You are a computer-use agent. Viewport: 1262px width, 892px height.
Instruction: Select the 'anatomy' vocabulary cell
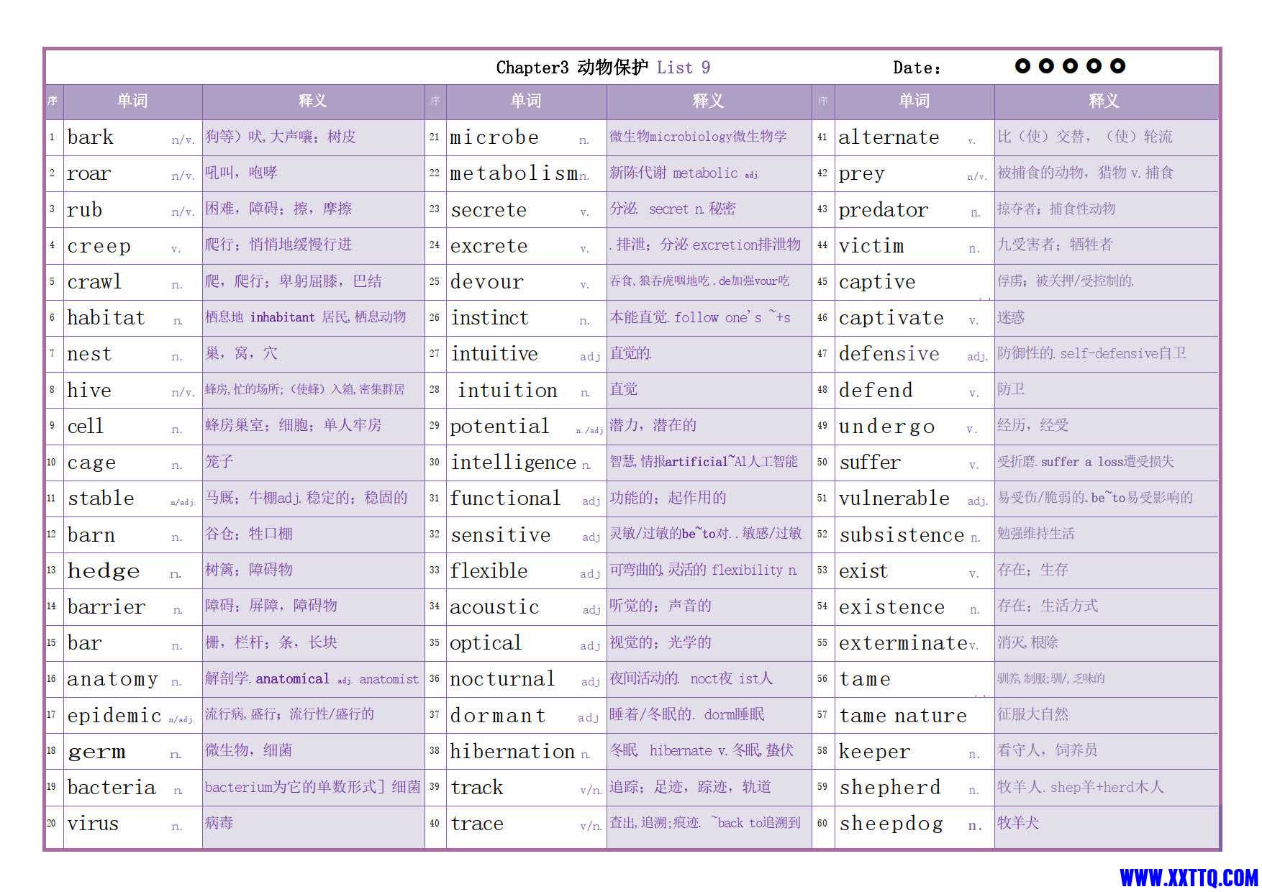[132, 679]
